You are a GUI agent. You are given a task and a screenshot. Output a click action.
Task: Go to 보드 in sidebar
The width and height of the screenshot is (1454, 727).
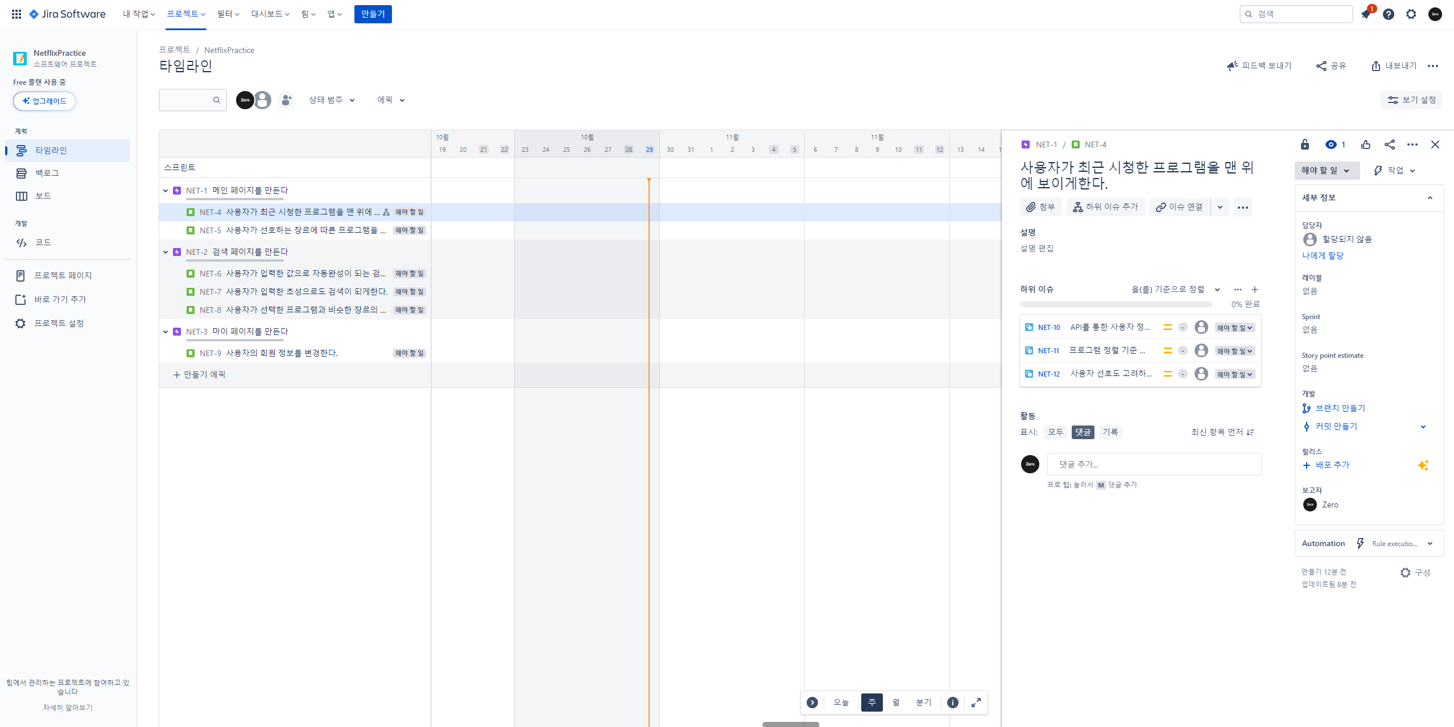(x=68, y=196)
